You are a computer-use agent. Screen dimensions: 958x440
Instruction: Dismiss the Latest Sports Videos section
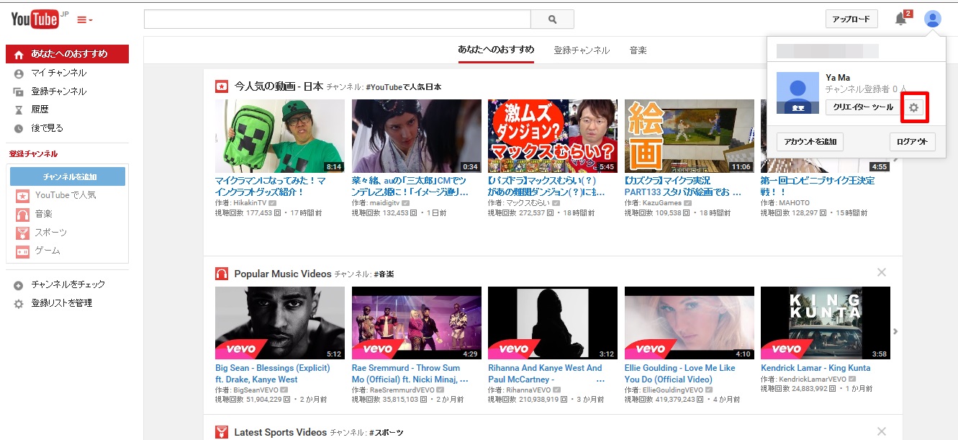(x=882, y=431)
